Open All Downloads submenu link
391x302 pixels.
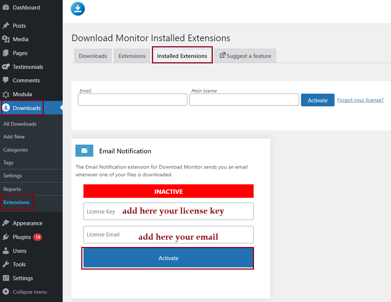pos(20,124)
